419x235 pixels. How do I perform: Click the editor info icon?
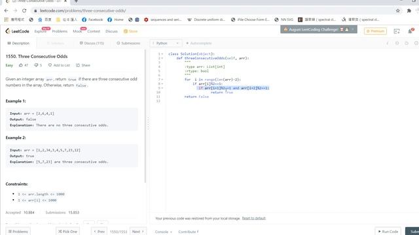coord(388,43)
